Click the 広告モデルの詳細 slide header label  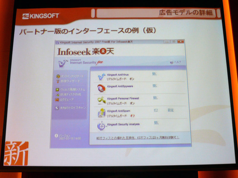tap(186, 13)
